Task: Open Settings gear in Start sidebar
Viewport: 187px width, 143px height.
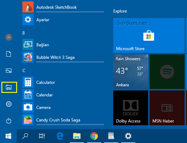Action: coord(9,104)
